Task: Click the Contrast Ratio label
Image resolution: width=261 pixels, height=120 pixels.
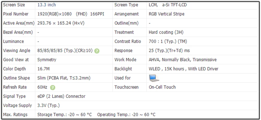Action: point(128,41)
